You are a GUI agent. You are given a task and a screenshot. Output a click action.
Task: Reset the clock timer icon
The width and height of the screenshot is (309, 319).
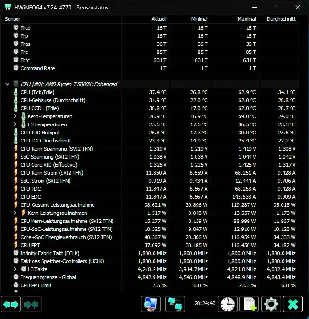click(228, 304)
